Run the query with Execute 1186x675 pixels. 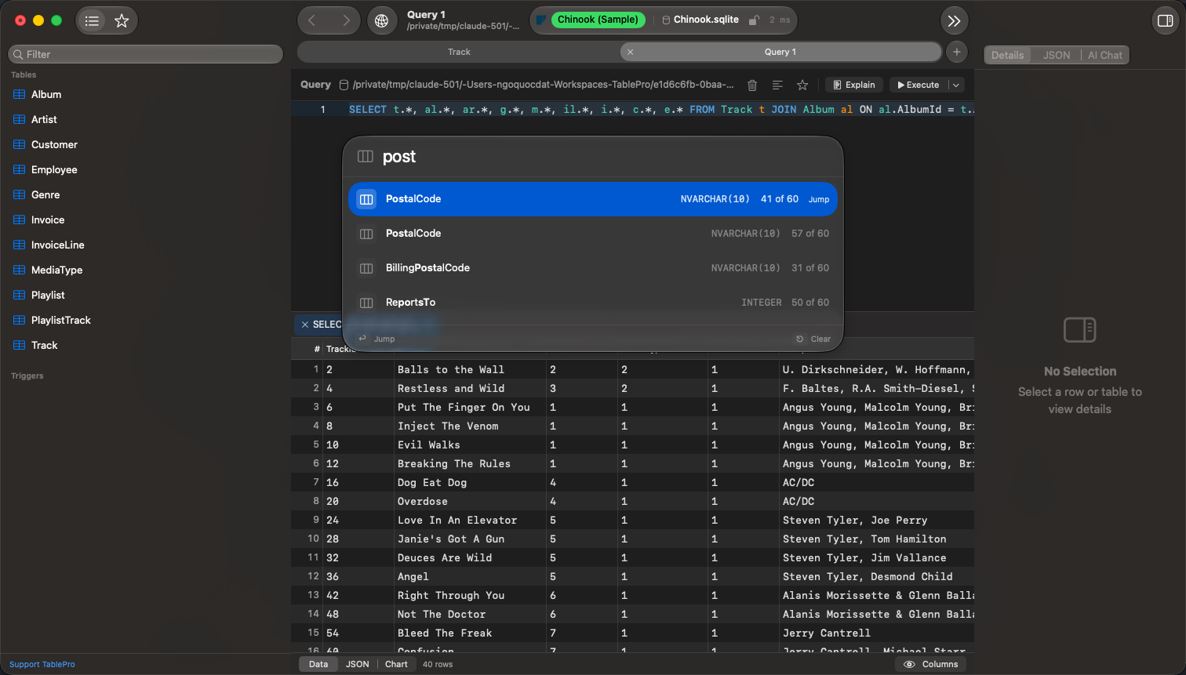pos(919,85)
